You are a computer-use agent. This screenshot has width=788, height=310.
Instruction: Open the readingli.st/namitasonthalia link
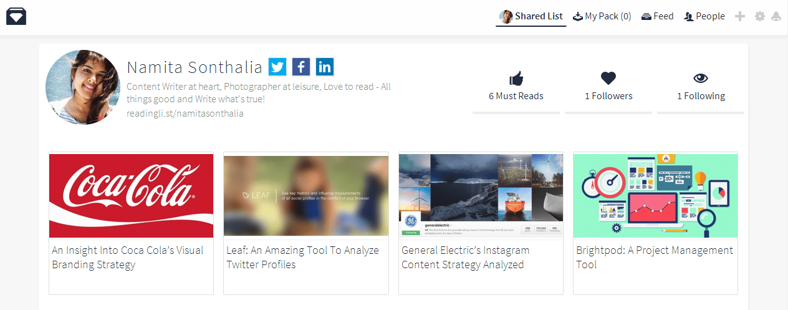click(185, 114)
